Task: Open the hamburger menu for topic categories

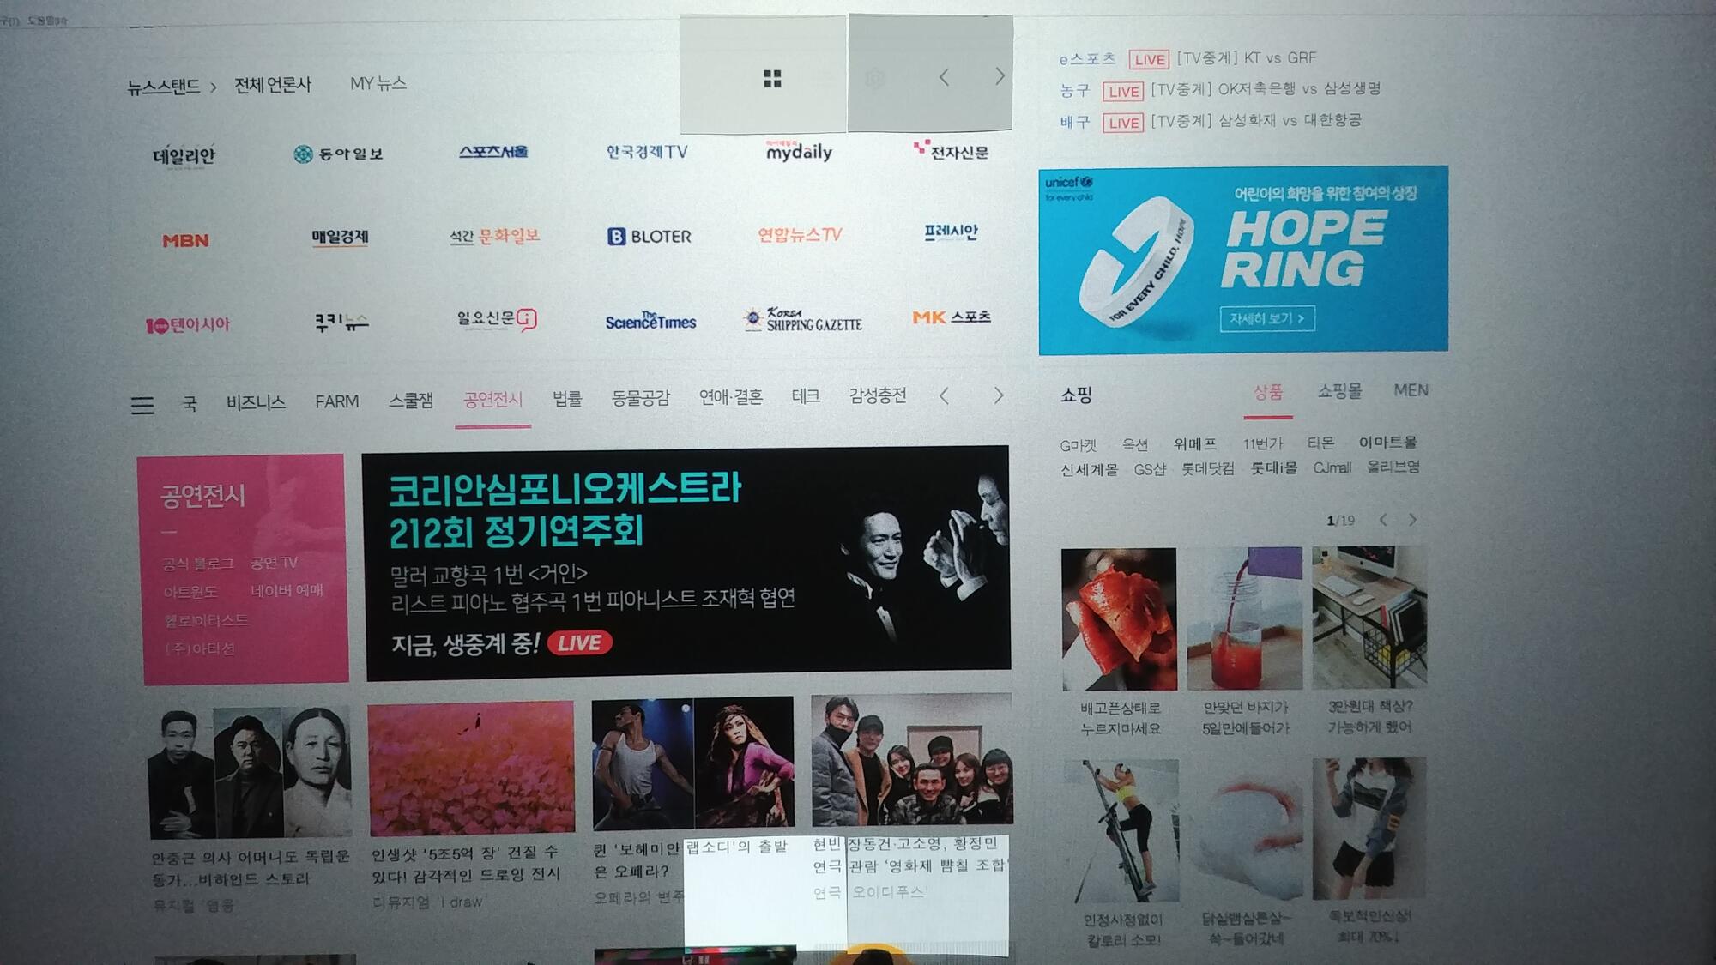Action: coord(142,405)
